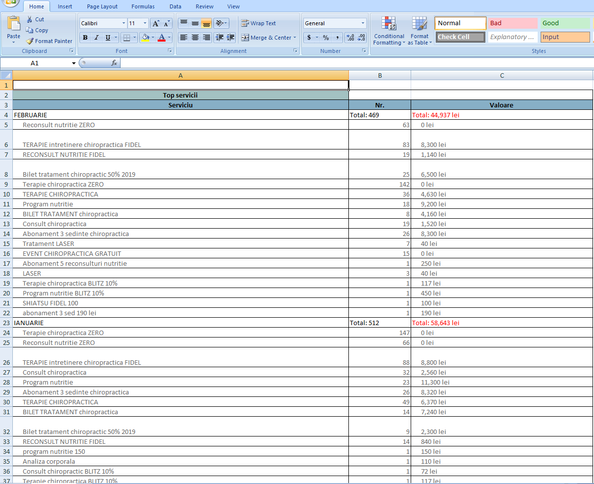Click the Increase Decimal icon

pyautogui.click(x=350, y=38)
